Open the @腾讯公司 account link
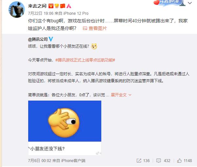Viewport: 197px width, 167px height. 38,39
